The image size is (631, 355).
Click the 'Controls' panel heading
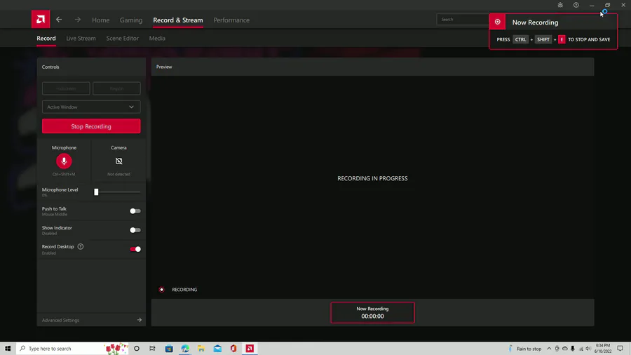point(50,67)
